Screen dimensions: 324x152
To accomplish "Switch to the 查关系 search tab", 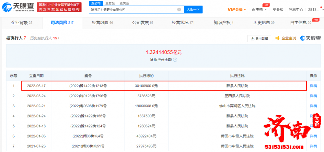I will 124,3.
